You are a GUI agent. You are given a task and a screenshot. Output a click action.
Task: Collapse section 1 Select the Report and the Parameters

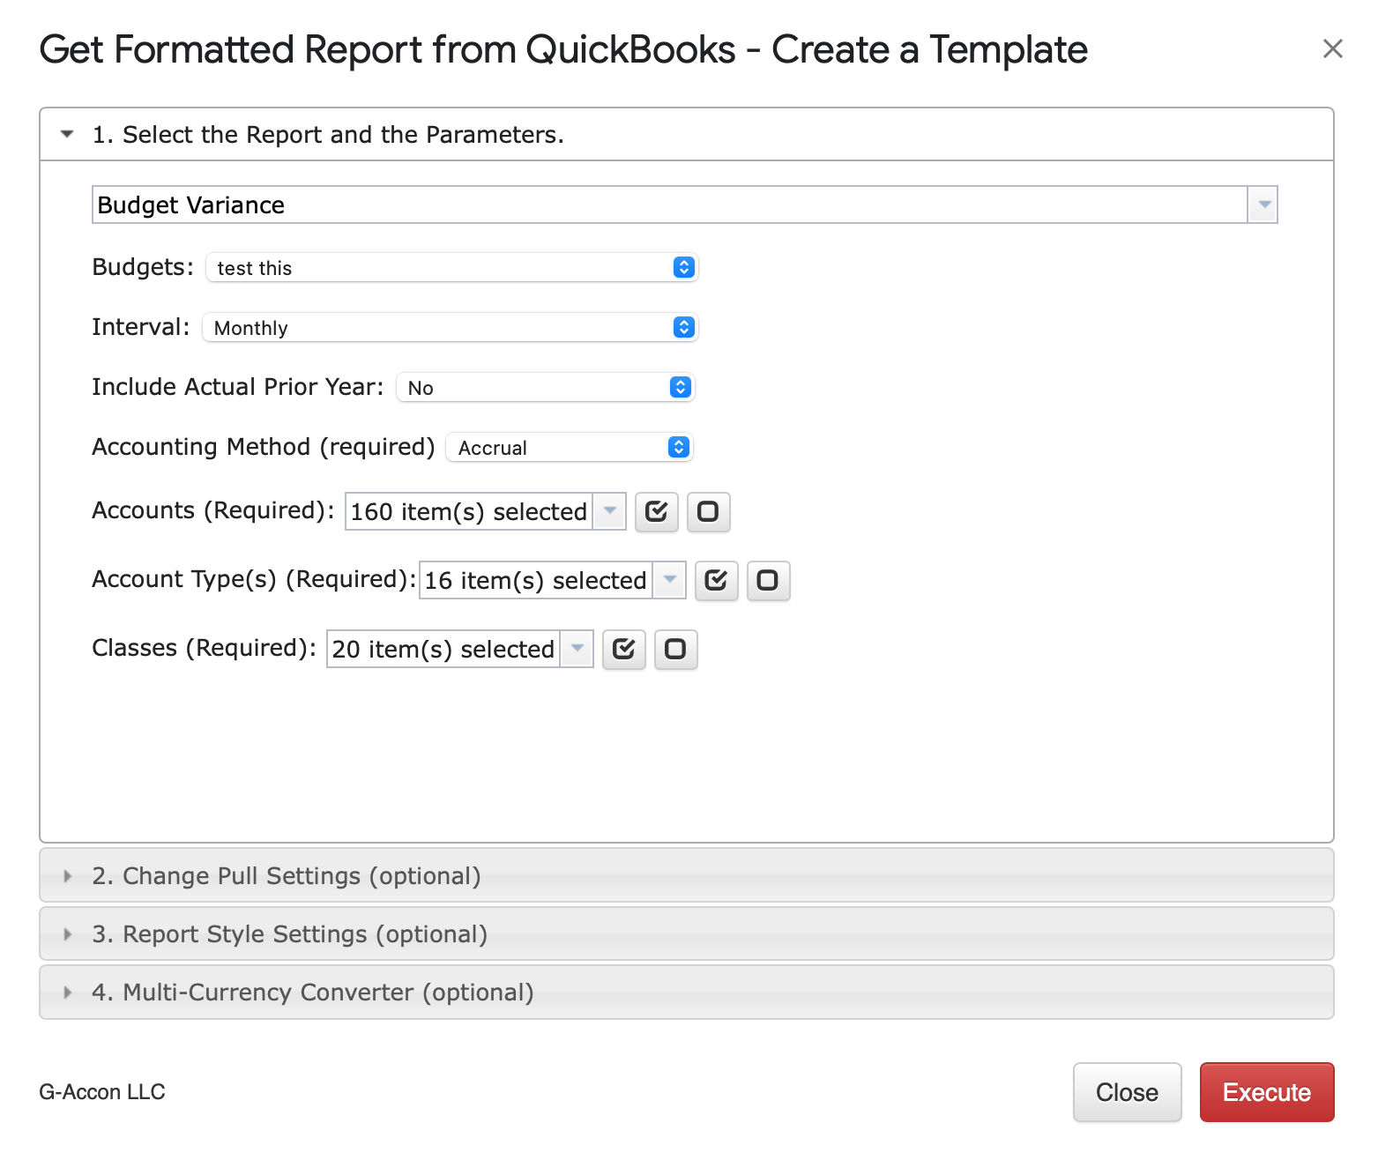tap(686, 134)
